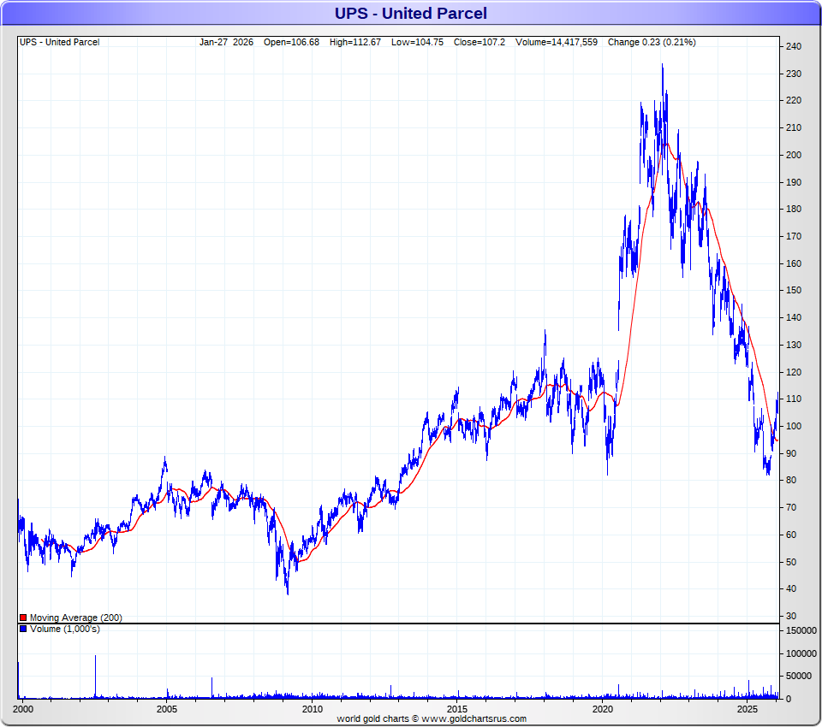Viewport: 822px width, 727px height.
Task: Click the 150000 volume axis label
Action: (801, 630)
